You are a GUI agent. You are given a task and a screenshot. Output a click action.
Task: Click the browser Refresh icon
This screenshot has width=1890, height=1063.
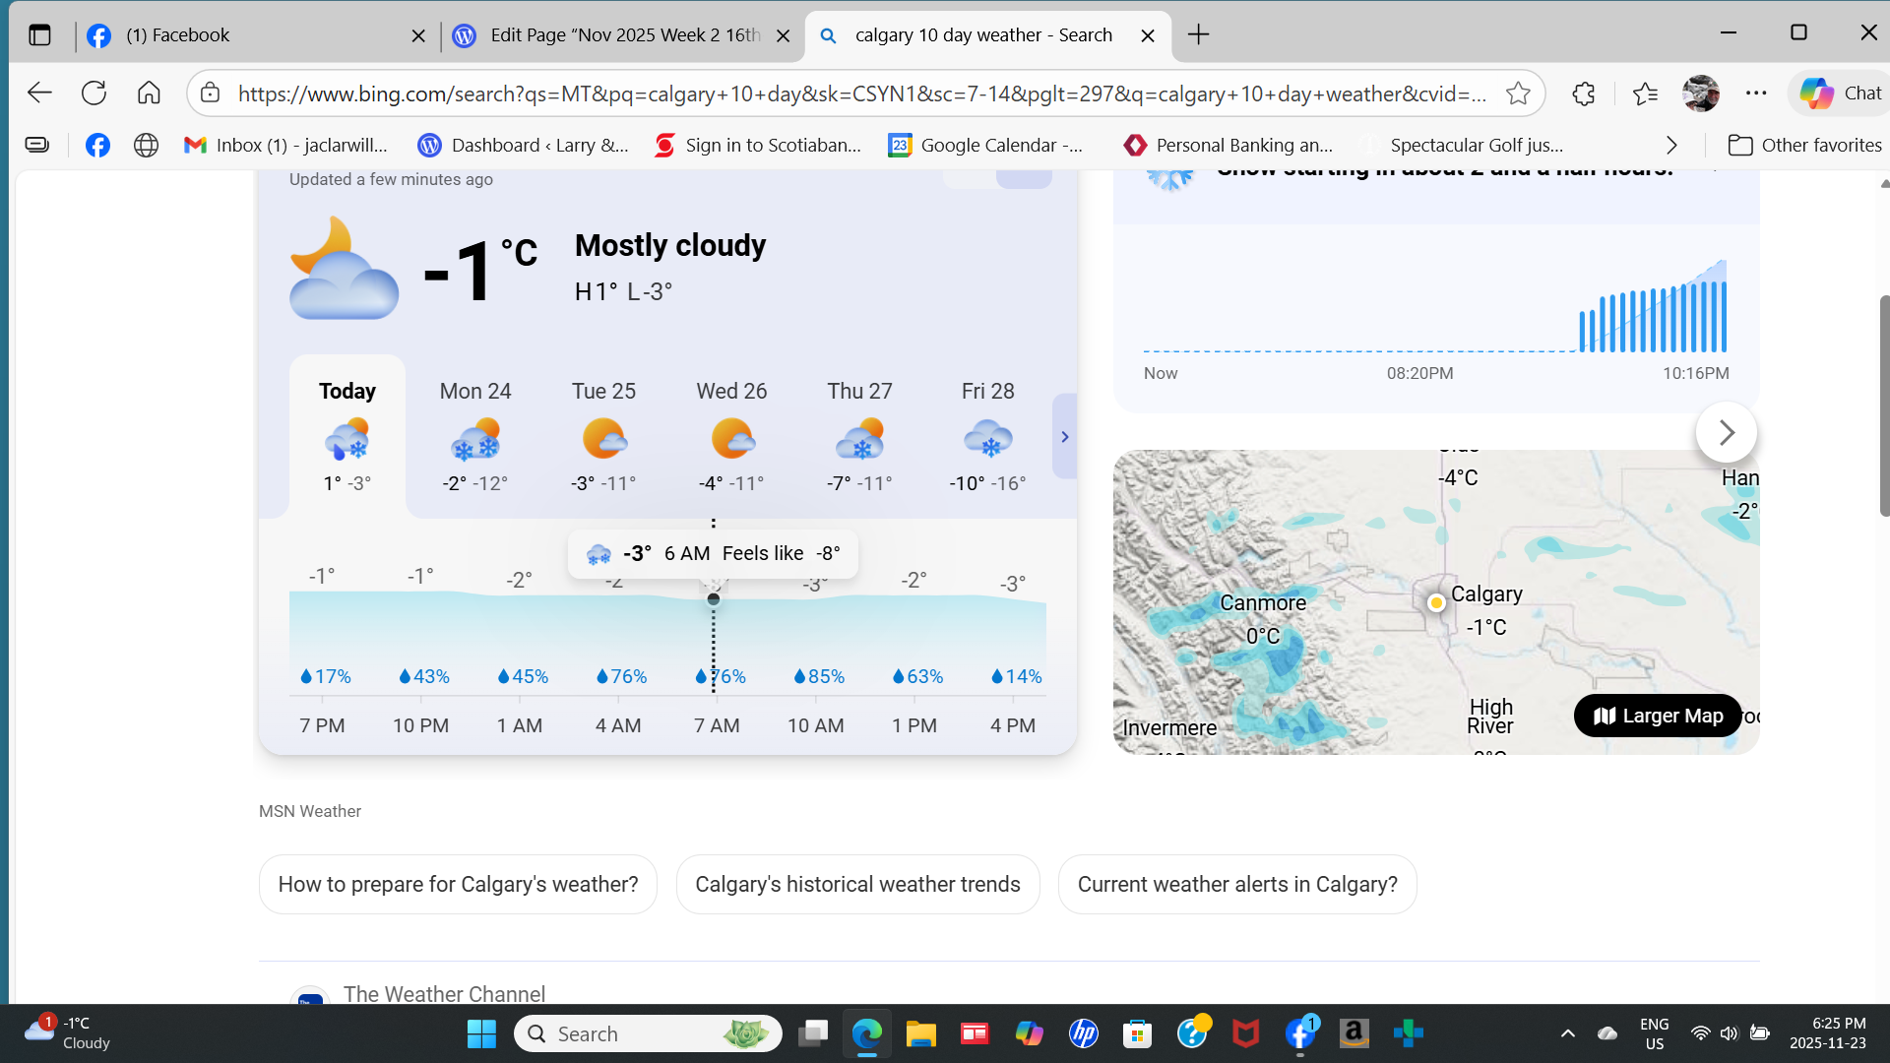pyautogui.click(x=94, y=94)
